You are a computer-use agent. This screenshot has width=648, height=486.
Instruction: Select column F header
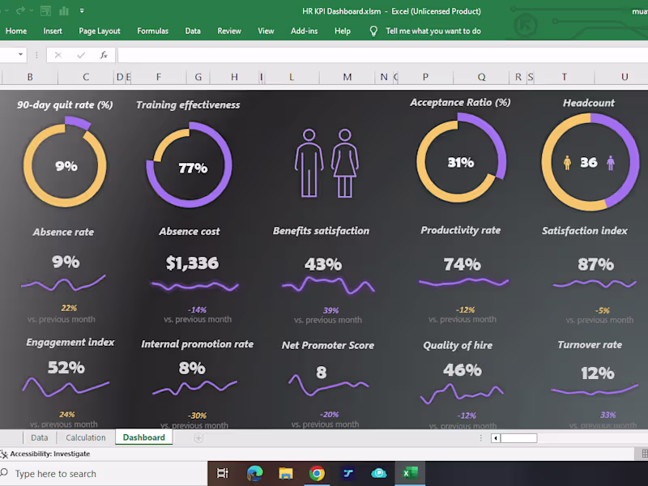click(159, 77)
